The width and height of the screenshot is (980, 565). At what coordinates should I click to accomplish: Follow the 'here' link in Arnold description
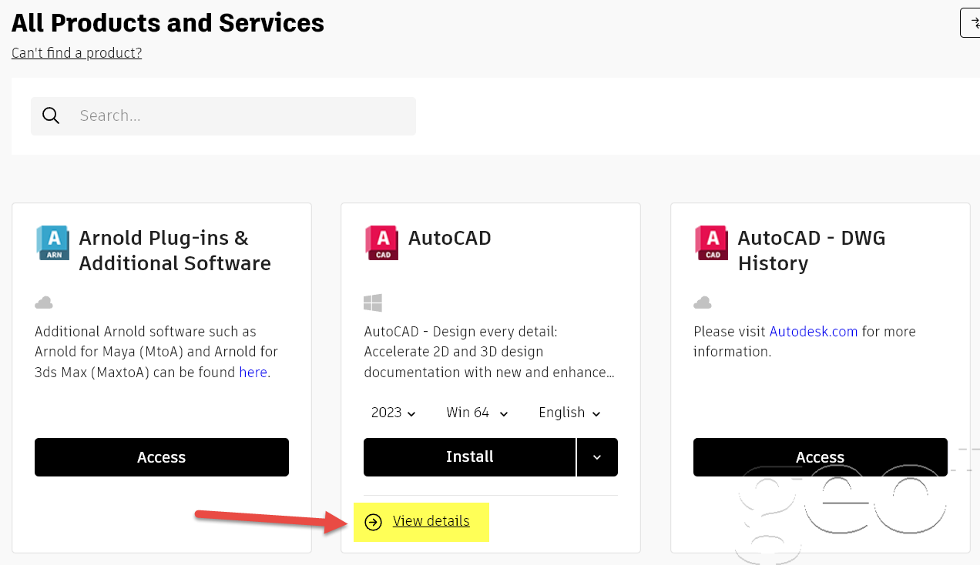(253, 373)
